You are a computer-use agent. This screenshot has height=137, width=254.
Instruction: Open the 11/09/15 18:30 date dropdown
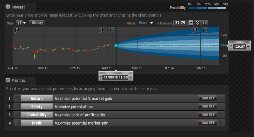pos(130,77)
